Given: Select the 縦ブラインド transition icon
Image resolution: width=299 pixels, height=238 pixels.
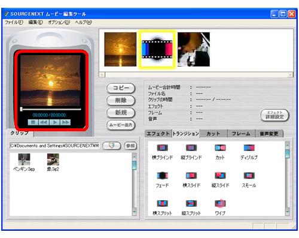Looking at the screenshot, I should point(191,148).
